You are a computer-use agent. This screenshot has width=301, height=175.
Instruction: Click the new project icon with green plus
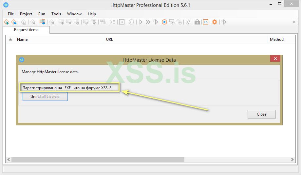tap(6, 22)
